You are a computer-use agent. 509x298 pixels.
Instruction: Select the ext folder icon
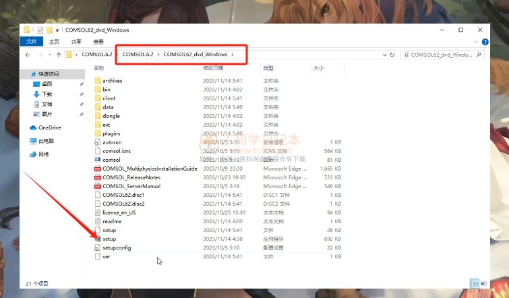[x=98, y=124]
